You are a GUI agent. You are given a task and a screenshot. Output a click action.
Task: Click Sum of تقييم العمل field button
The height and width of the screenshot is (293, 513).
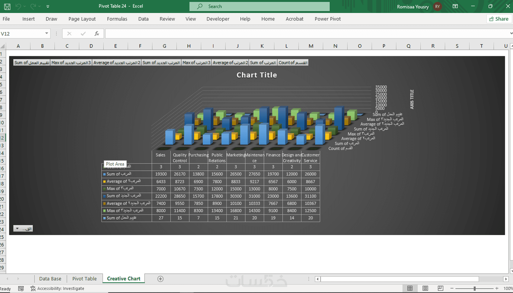click(32, 63)
